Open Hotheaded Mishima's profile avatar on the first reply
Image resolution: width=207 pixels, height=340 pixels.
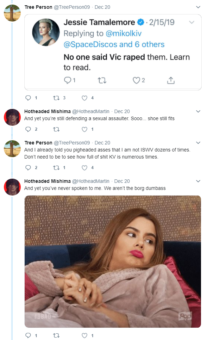coord(12,117)
